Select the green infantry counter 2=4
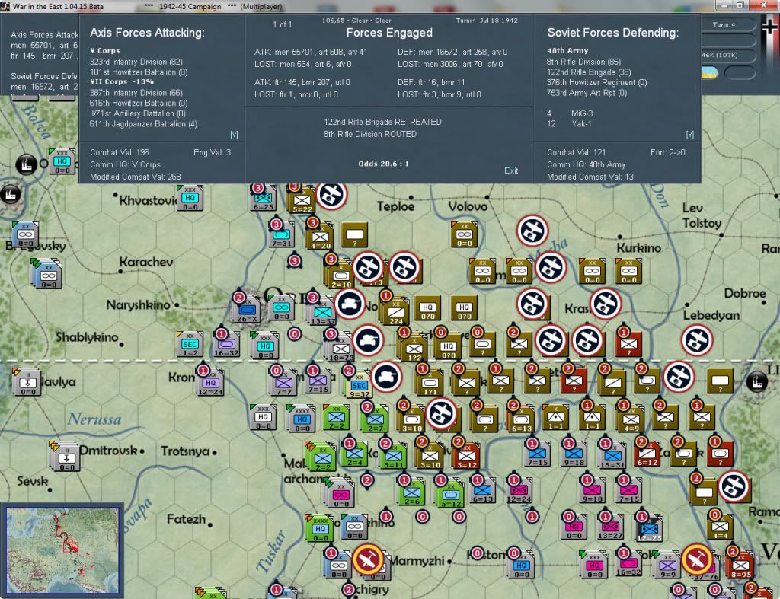Screen dimensions: 780x599 [355, 454]
